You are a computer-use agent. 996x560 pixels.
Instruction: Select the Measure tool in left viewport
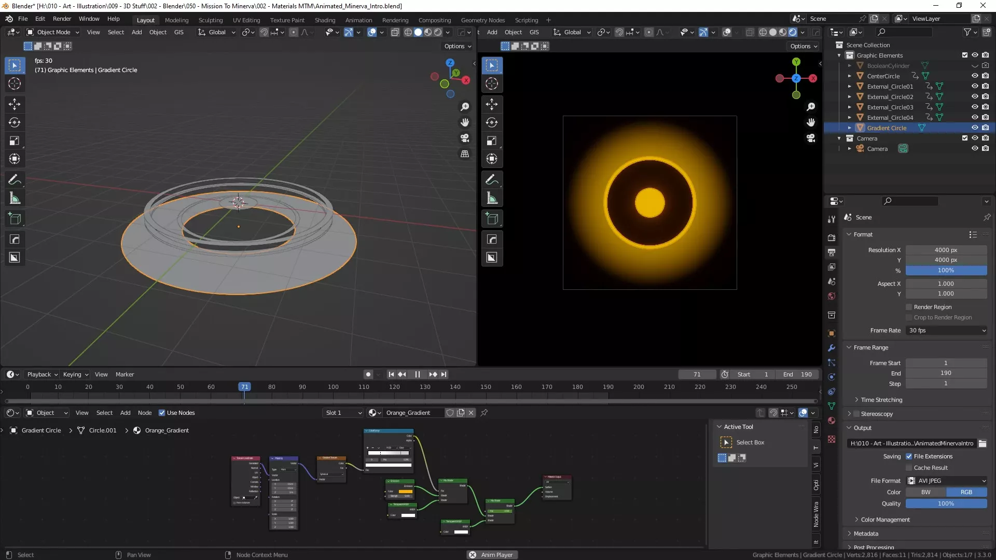[15, 199]
